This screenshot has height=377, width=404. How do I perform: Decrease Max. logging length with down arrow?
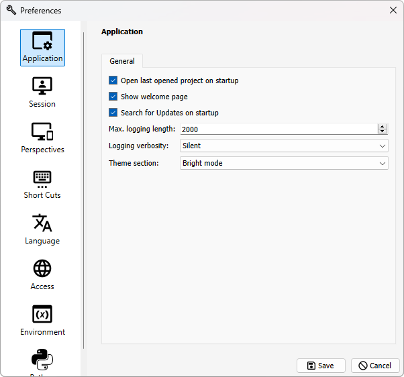[x=383, y=131]
